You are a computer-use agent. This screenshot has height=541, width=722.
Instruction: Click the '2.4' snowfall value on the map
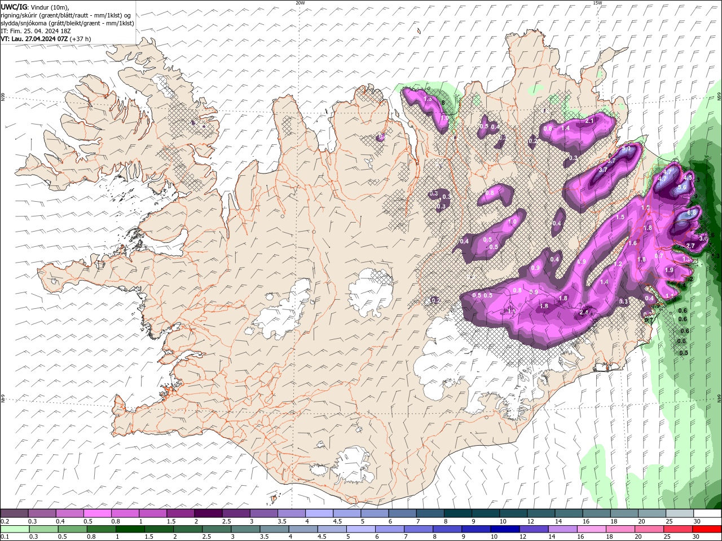[584, 312]
